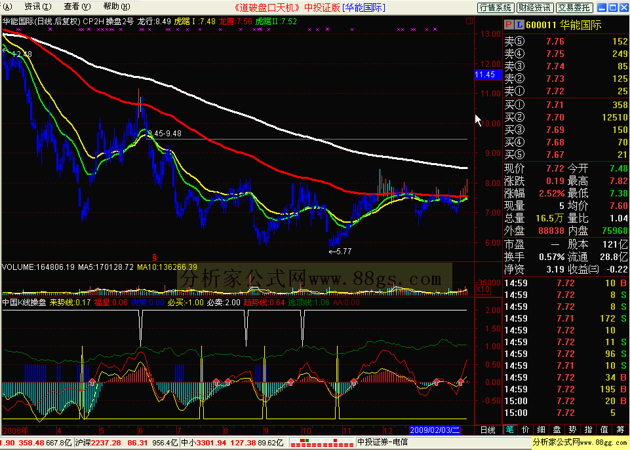The image size is (630, 450).
Task: Switch to the 价 tab
Action: [525, 430]
